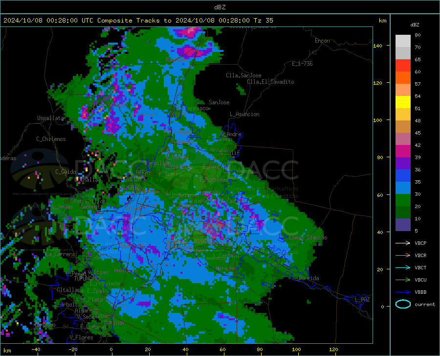
Task: Click the cyan 'current' ellipse legend icon
Action: coord(403,304)
